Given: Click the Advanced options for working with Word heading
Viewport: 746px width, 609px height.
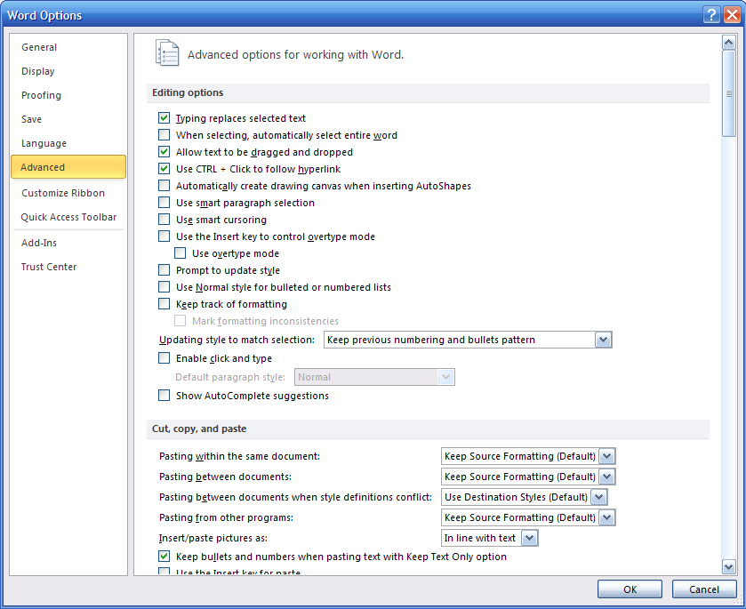Looking at the screenshot, I should coord(295,55).
